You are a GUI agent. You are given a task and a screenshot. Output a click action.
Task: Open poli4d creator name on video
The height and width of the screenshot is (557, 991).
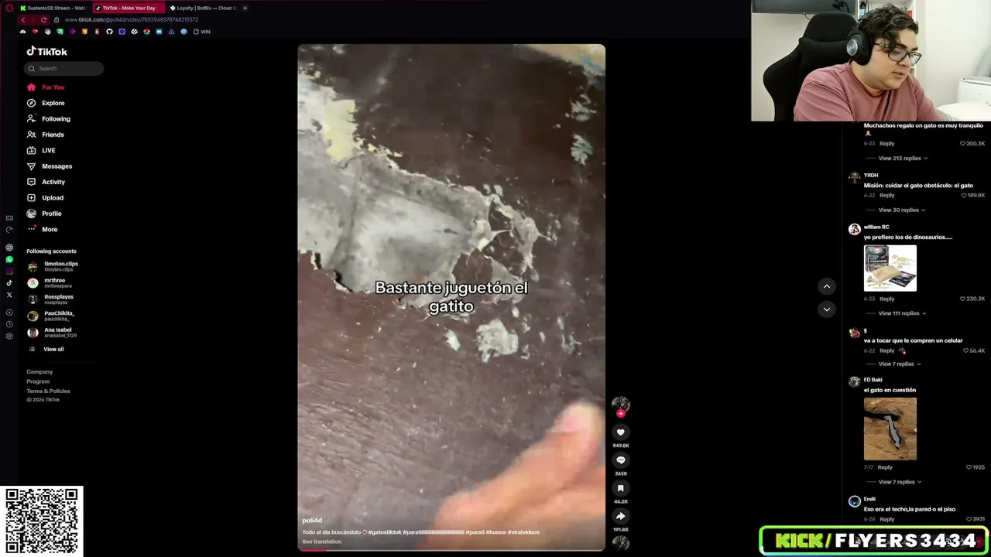click(x=312, y=521)
